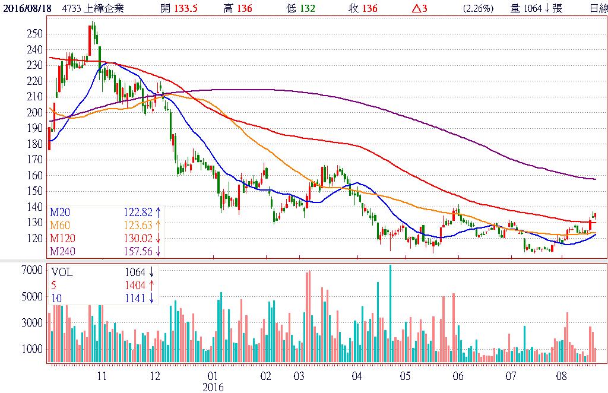The width and height of the screenshot is (608, 393).
Task: Click the date 2016/08/18 in header
Action: pyautogui.click(x=27, y=8)
